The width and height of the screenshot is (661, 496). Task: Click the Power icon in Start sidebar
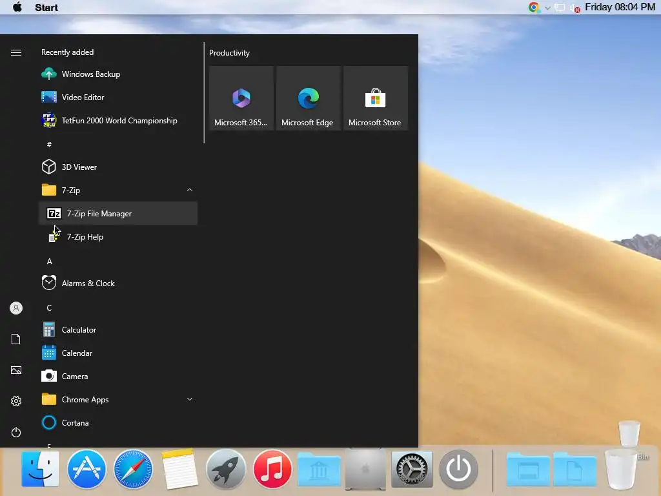(16, 432)
